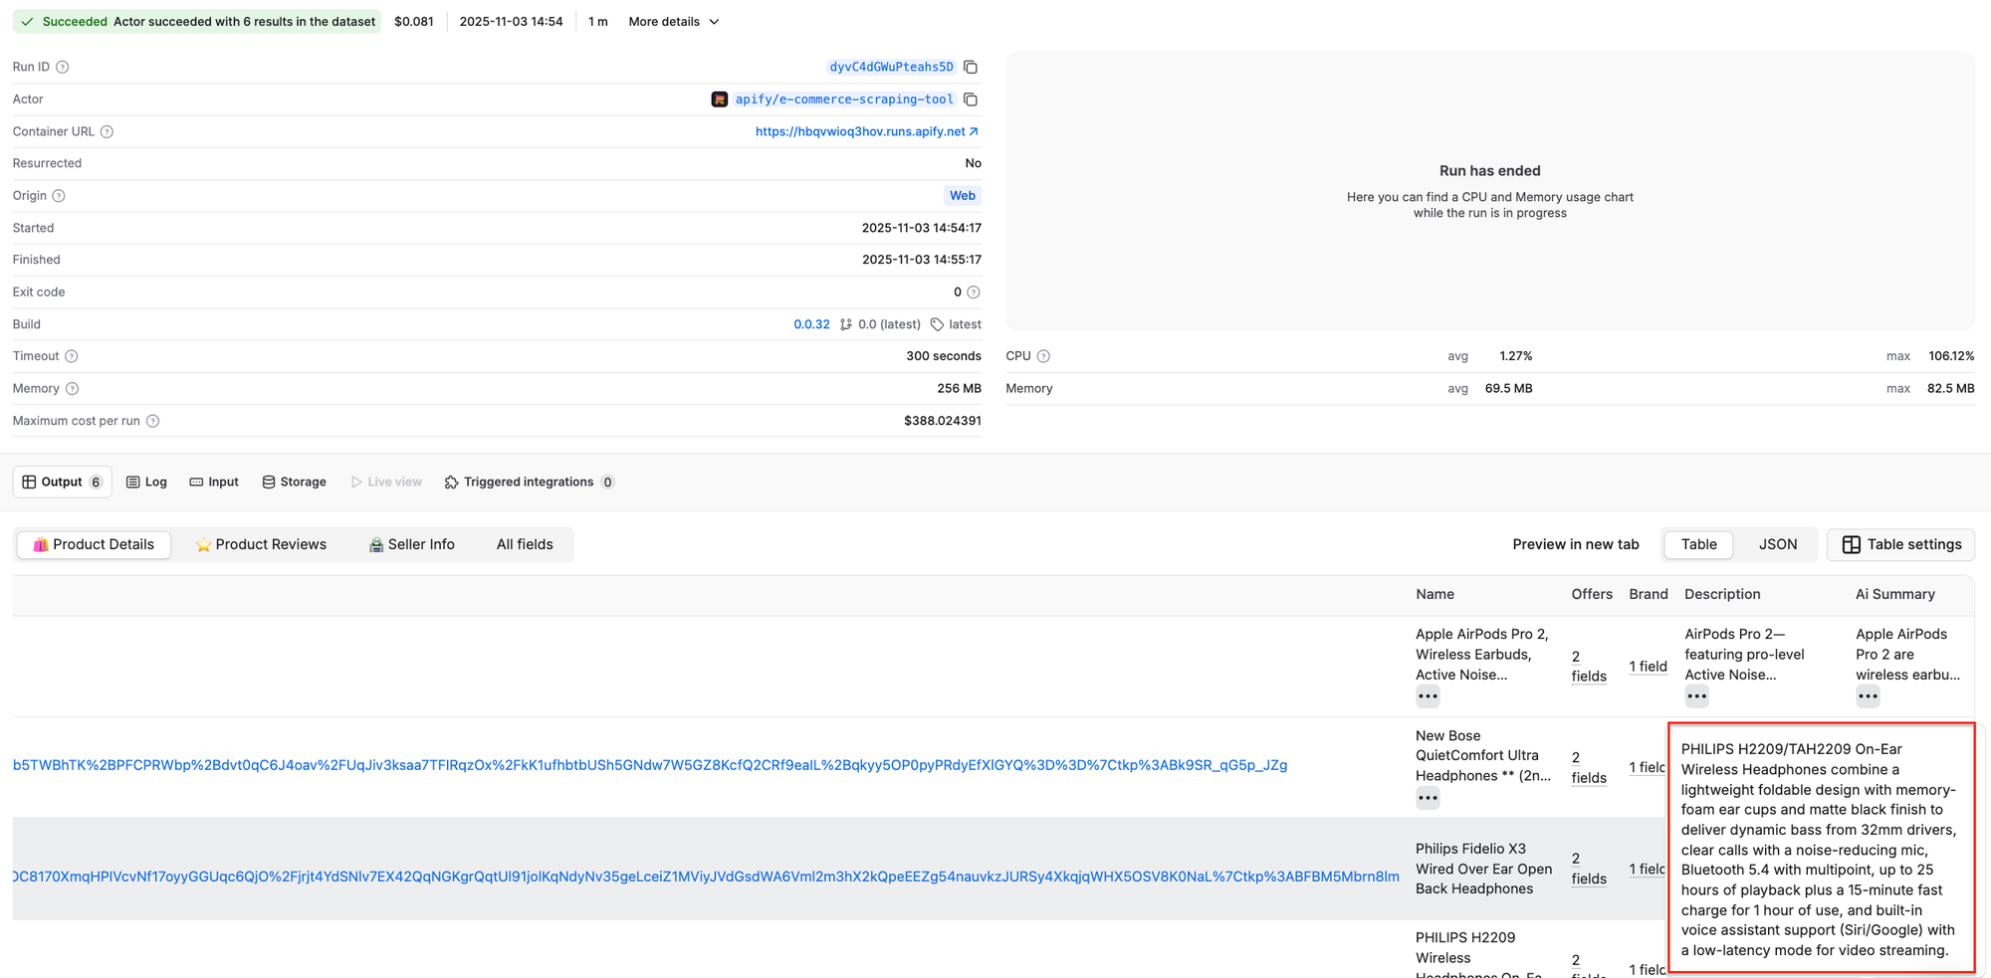Click the Timeout help question mark icon
The image size is (1991, 978).
[x=70, y=355]
